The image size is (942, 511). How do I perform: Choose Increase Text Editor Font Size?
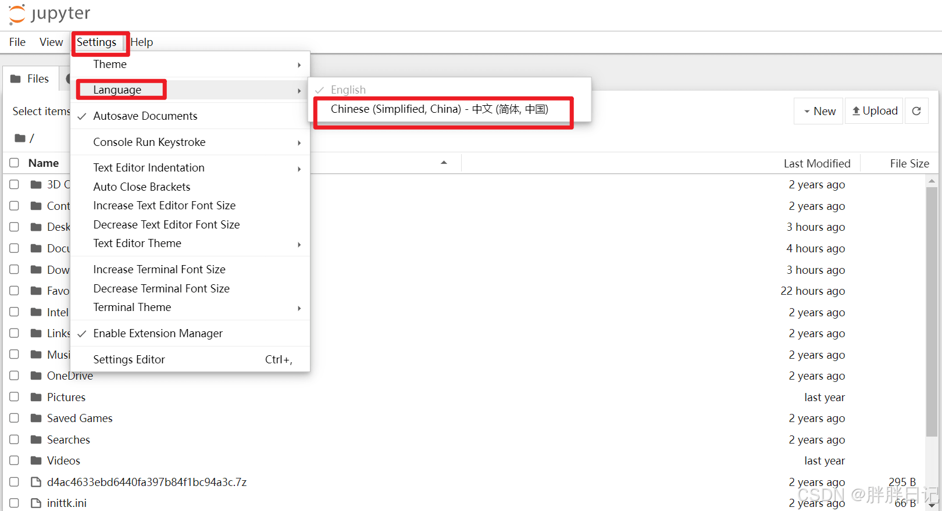pyautogui.click(x=190, y=205)
